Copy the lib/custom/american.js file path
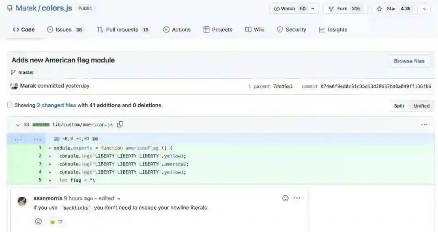 tap(120, 125)
